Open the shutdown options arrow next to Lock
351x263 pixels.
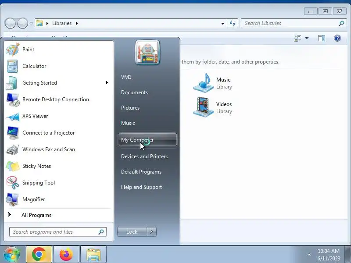(x=151, y=232)
